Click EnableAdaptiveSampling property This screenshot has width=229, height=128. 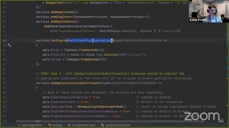(69, 97)
